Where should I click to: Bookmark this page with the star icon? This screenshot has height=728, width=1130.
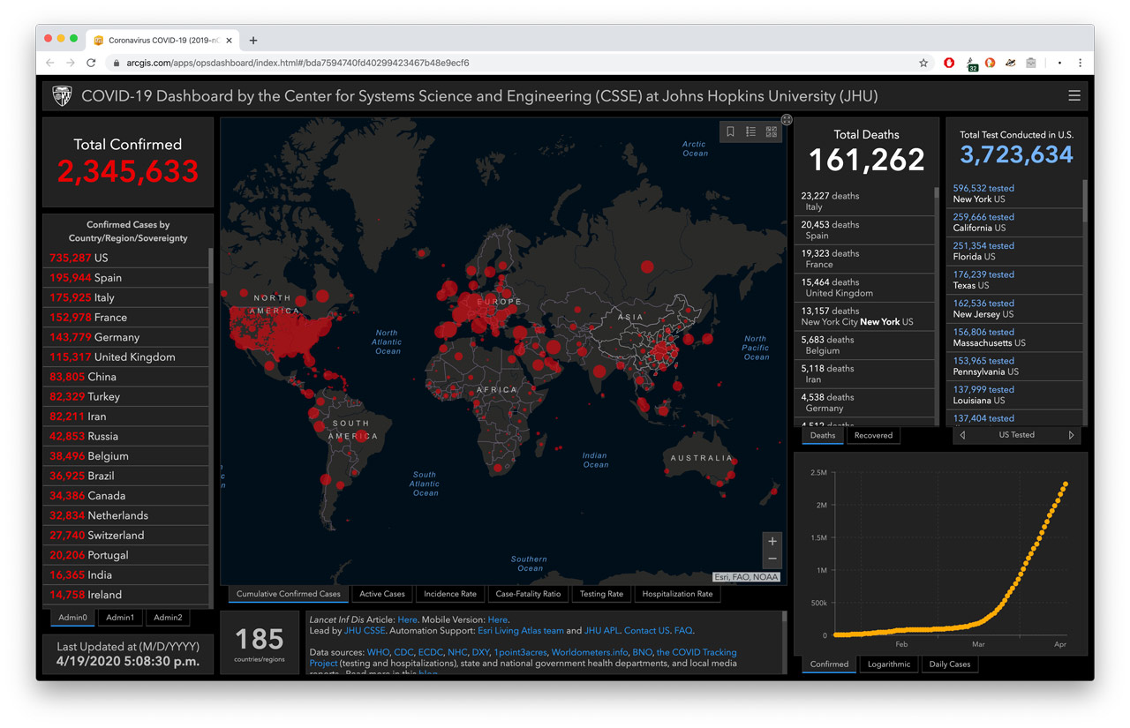tap(923, 64)
